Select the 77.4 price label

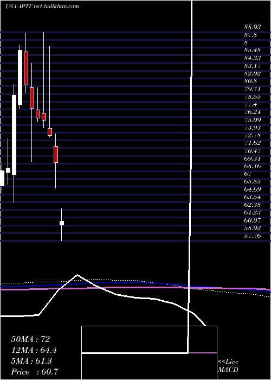coord(250,104)
